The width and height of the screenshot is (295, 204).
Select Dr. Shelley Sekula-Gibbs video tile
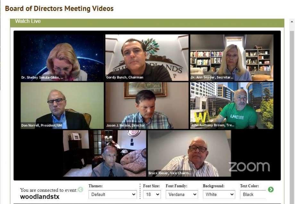62,58
